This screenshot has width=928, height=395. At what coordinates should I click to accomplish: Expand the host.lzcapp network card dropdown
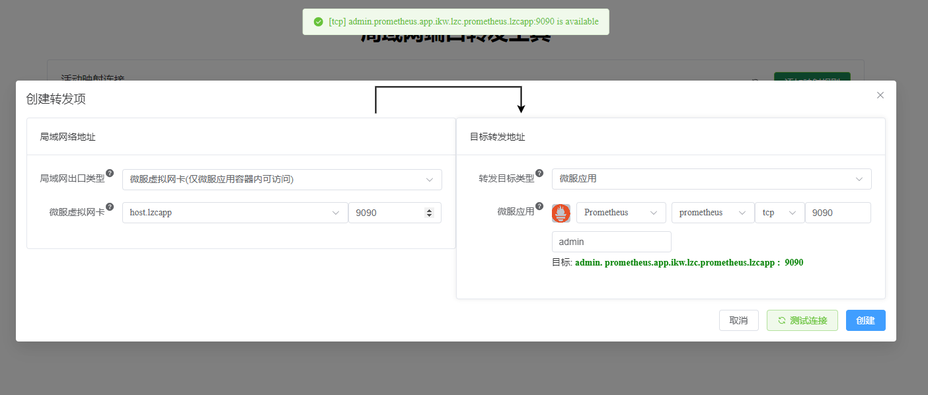point(235,213)
